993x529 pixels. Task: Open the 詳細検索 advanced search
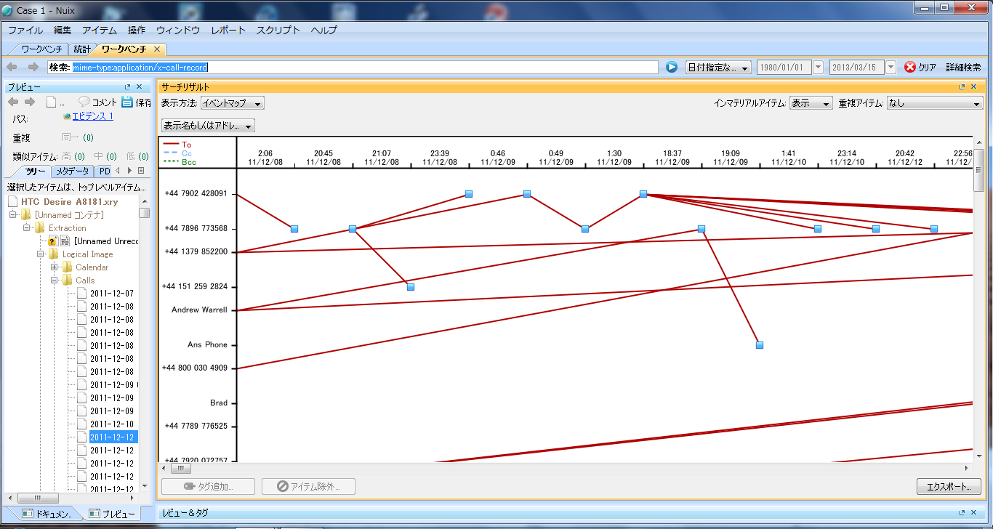963,67
